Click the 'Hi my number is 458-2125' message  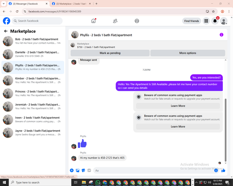pos(102,158)
